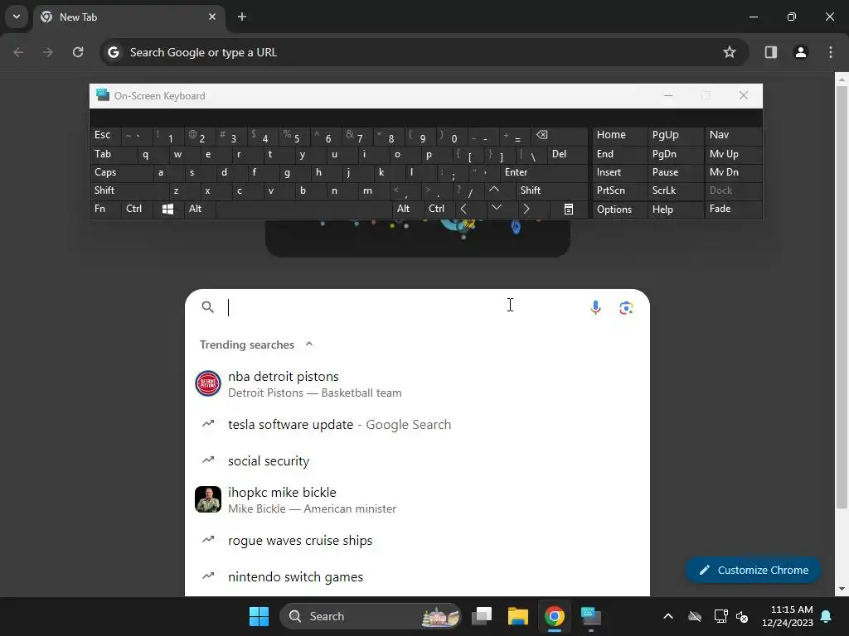
Task: Click the Tab key on keyboard
Action: (113, 154)
